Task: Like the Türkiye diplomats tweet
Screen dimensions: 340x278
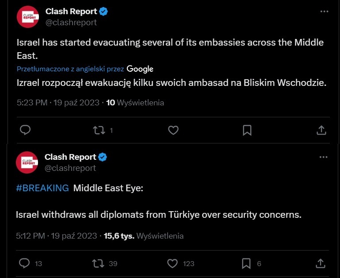Action: coord(173,263)
